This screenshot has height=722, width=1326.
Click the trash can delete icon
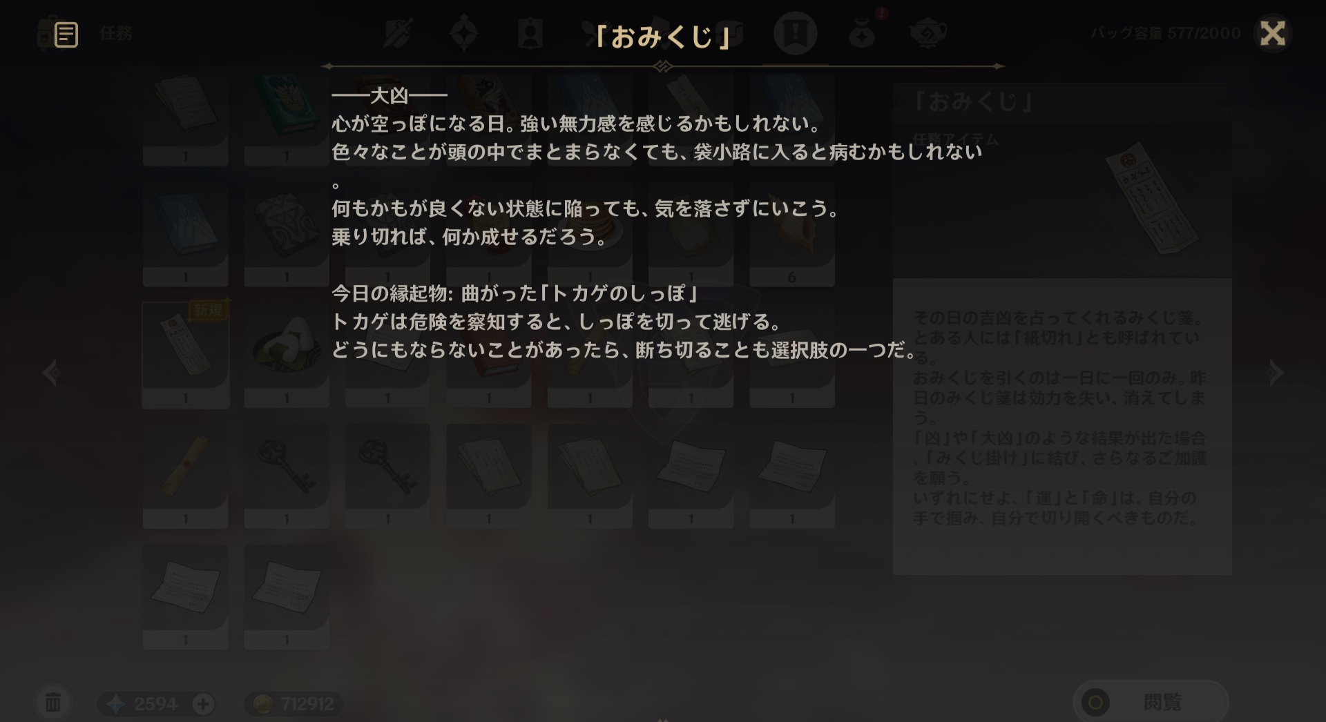point(53,703)
